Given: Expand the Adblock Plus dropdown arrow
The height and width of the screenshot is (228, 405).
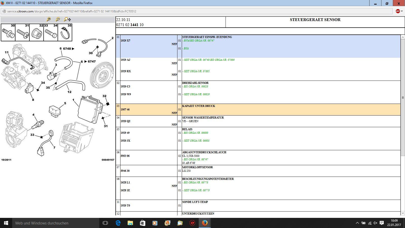Looking at the screenshot, I should pos(402,11).
